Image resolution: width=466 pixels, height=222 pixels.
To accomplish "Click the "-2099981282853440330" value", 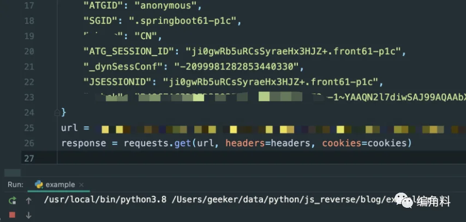I will [x=237, y=67].
